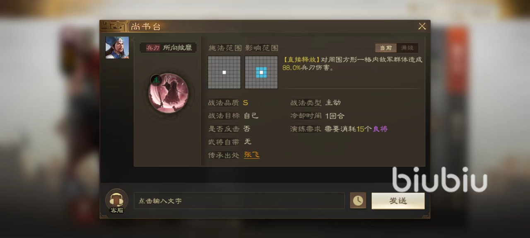
Task: Tap the 施法范围 cast range grid
Action: pos(224,72)
